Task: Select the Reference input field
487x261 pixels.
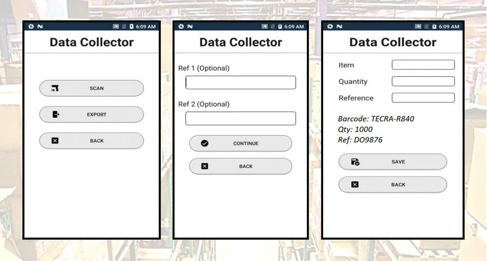Action: tap(423, 98)
